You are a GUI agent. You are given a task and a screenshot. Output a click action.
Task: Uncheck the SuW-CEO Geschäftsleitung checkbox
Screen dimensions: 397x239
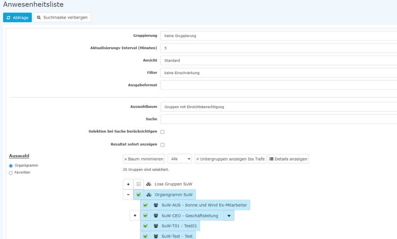(x=145, y=215)
